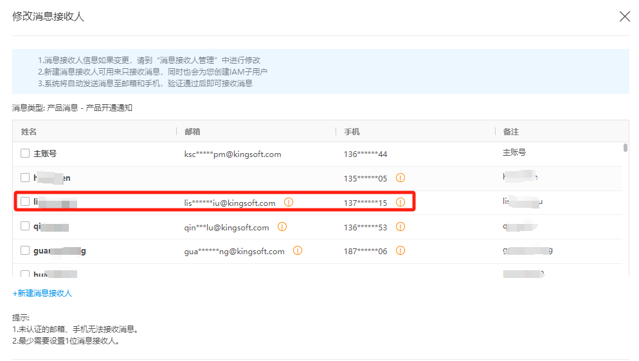Viewport: 639px width, 361px height.
Task: Click phone number 136******44
Action: tap(366, 154)
